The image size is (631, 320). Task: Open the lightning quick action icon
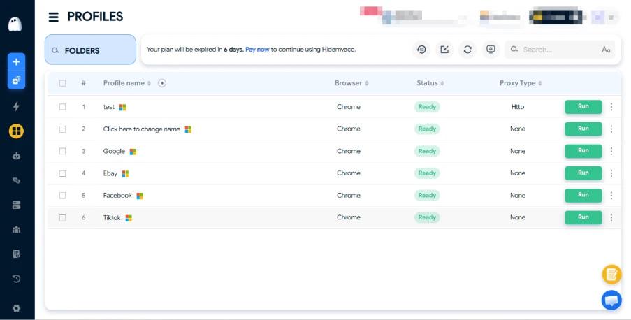[16, 106]
